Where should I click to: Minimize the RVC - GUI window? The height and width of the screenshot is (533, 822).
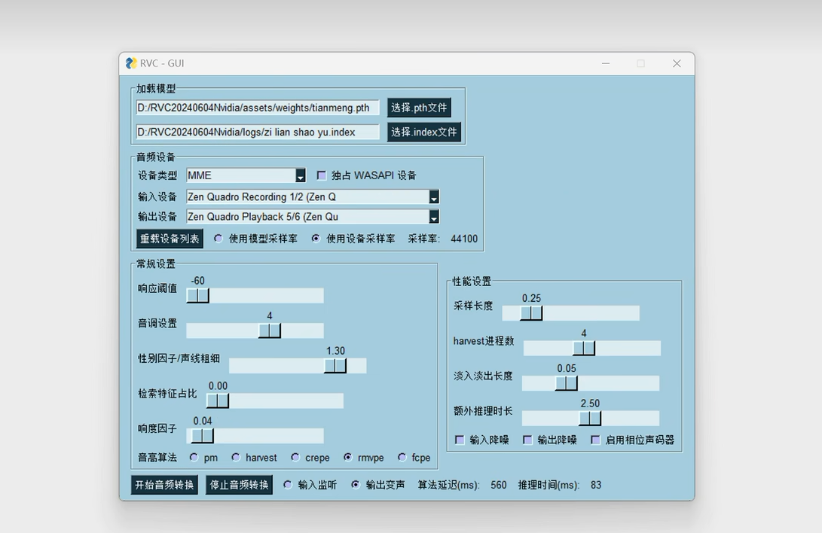pos(606,63)
